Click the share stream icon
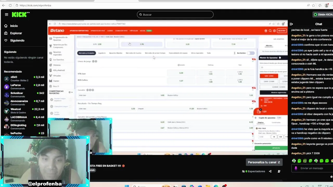 tap(270, 171)
